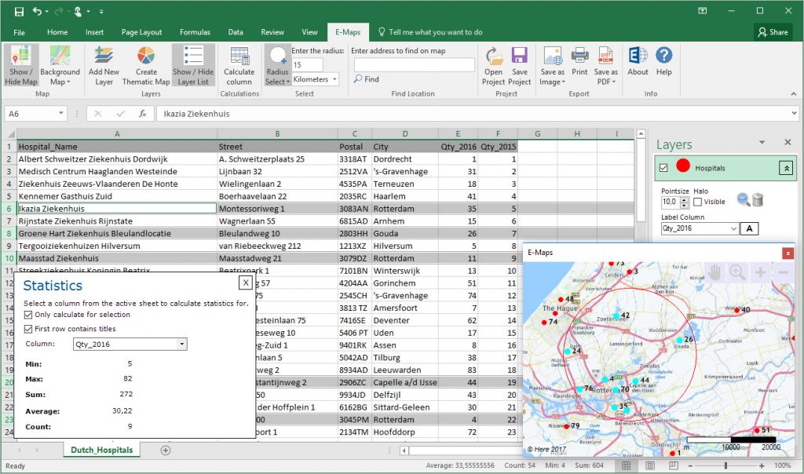Viewport: 804px width, 474px height.
Task: Select the pan hand tool on the map
Action: point(714,272)
